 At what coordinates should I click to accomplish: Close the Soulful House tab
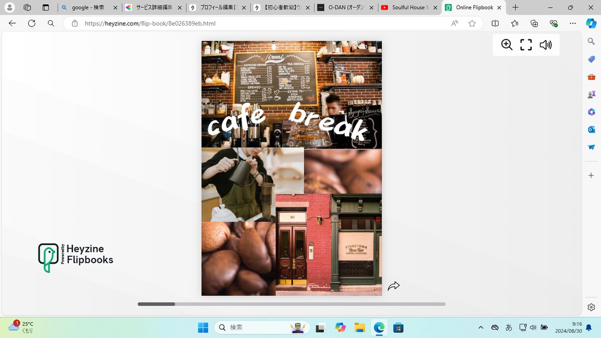pos(435,7)
